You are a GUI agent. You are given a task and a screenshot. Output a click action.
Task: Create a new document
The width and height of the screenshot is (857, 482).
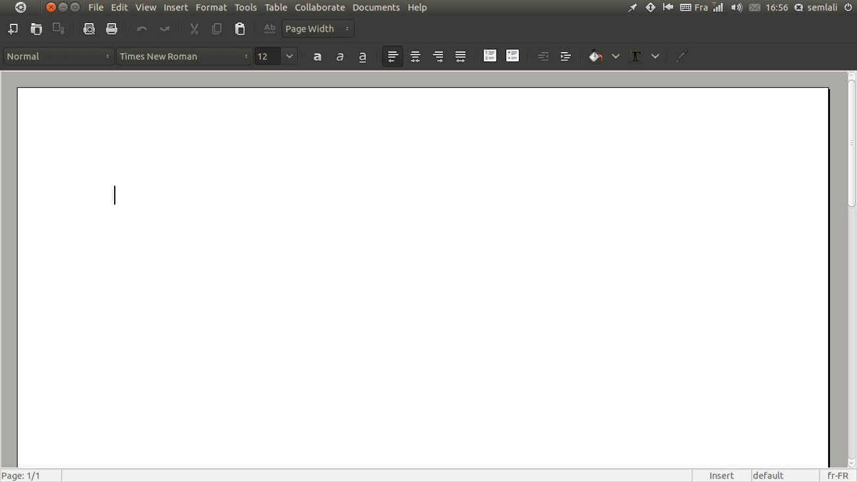pyautogui.click(x=13, y=29)
